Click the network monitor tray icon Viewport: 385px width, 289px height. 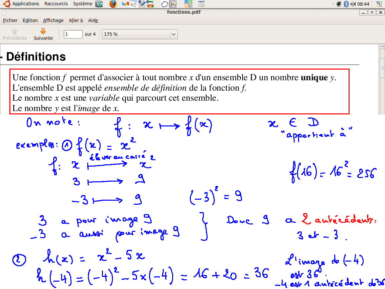339,4
